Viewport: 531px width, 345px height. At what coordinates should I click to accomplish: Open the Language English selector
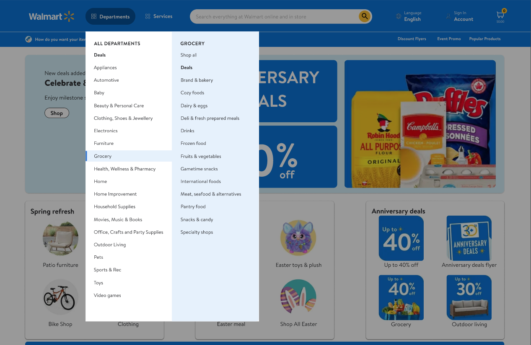coord(409,16)
